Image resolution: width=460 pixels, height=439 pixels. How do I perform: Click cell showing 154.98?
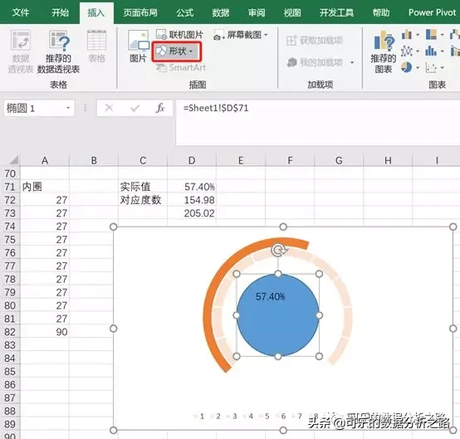coord(192,200)
